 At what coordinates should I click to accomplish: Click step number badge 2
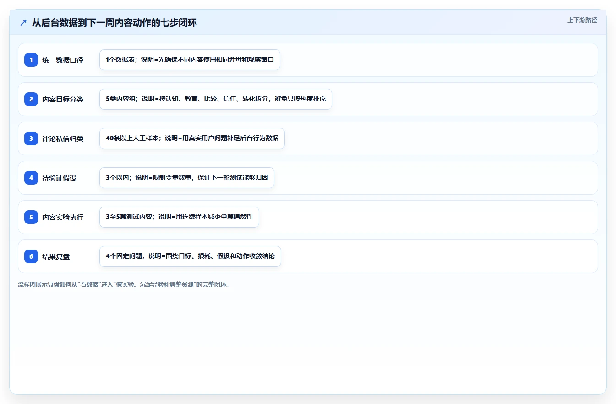31,99
